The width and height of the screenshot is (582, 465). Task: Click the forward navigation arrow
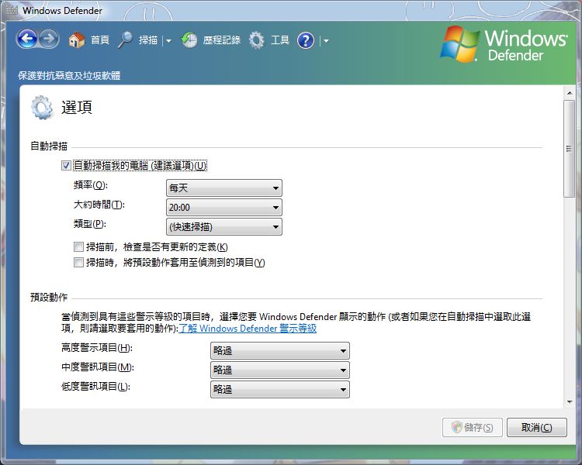[49, 39]
